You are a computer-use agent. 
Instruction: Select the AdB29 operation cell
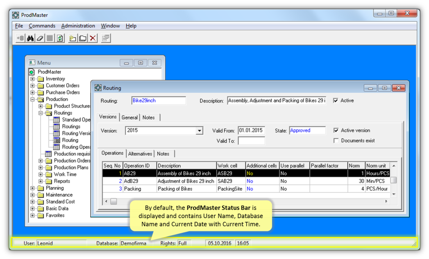pos(140,181)
